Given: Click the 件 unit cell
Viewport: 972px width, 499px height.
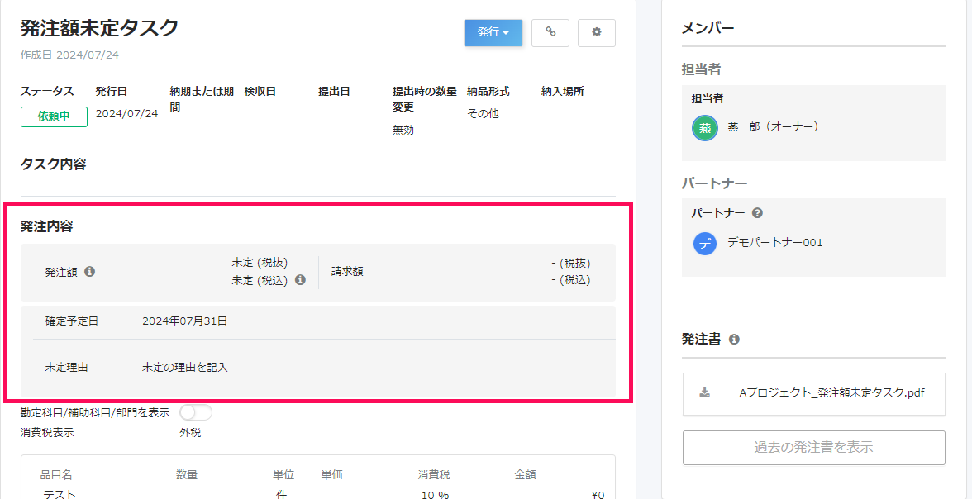Looking at the screenshot, I should point(281,495).
